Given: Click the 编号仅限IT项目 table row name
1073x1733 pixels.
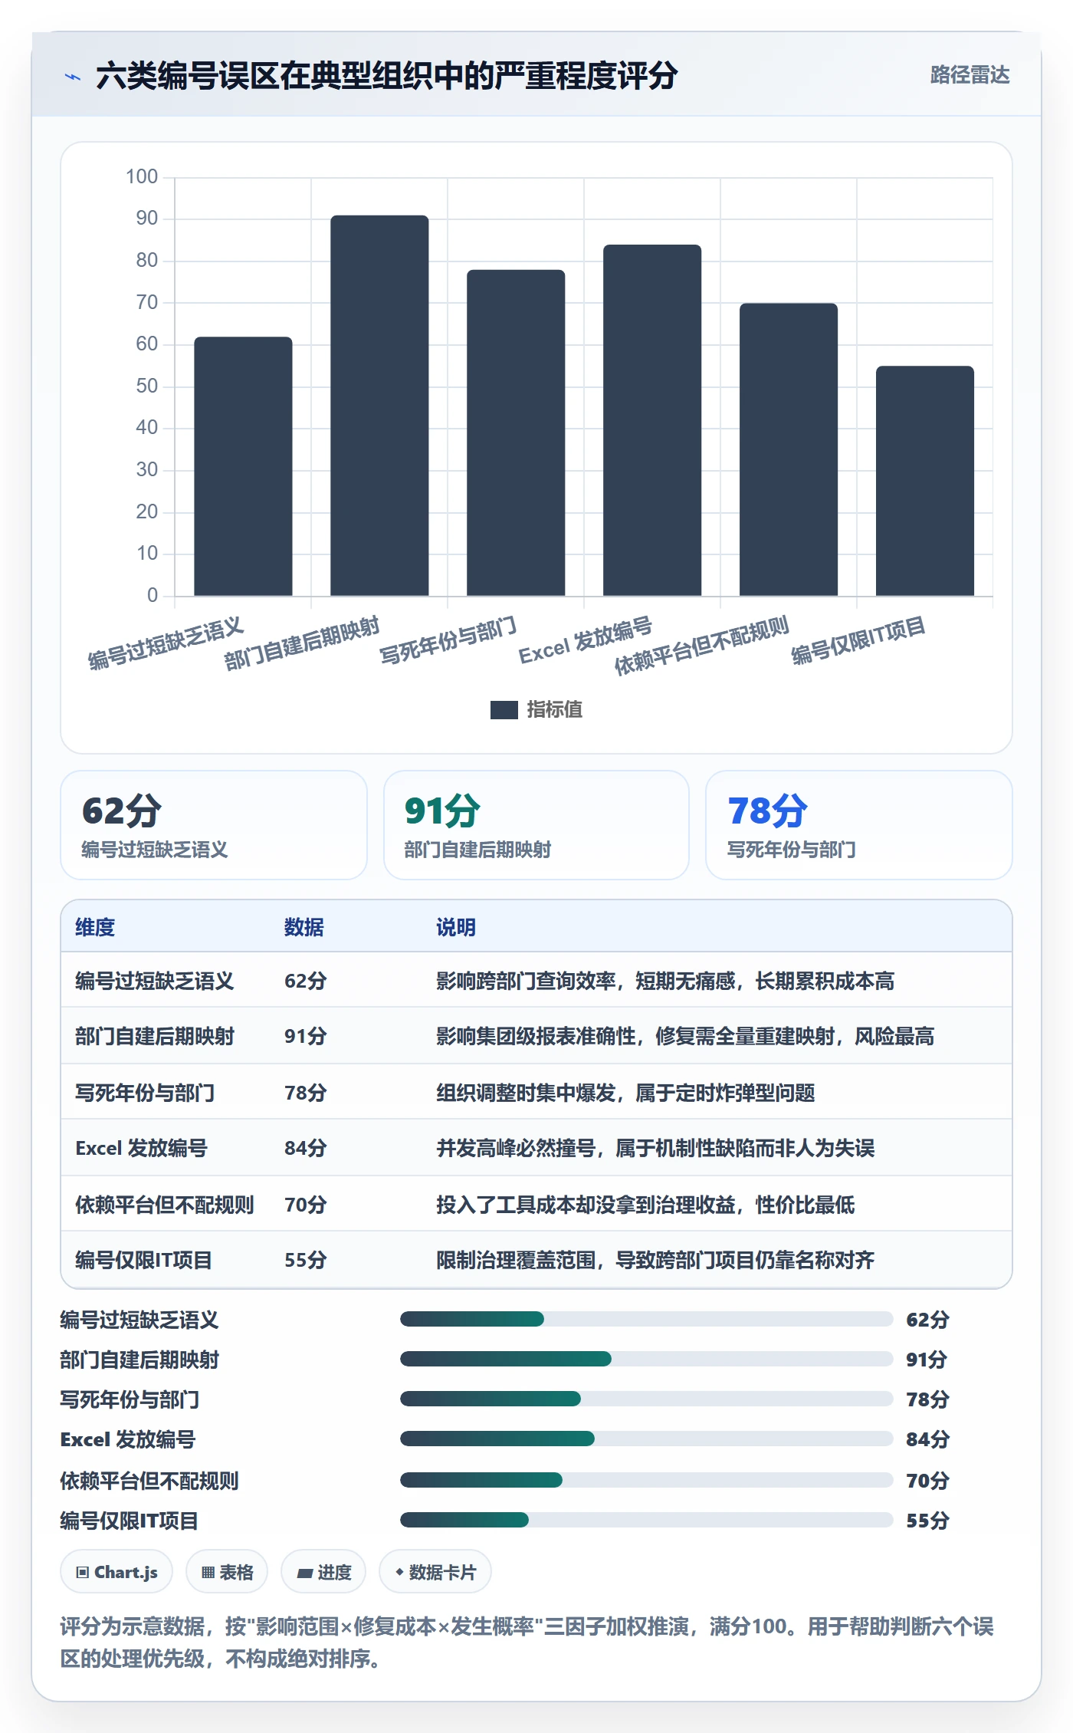Looking at the screenshot, I should pyautogui.click(x=143, y=1260).
